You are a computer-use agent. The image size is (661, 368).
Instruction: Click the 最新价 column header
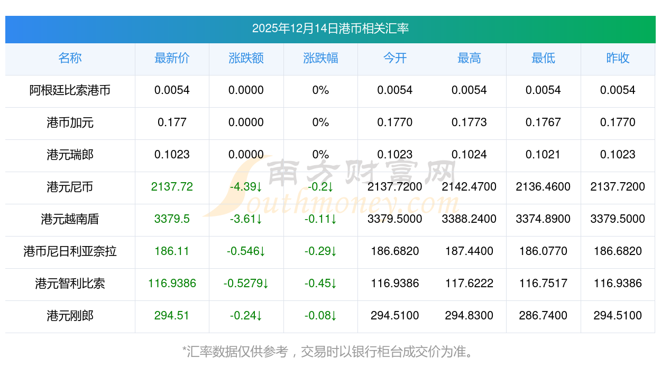pos(172,58)
